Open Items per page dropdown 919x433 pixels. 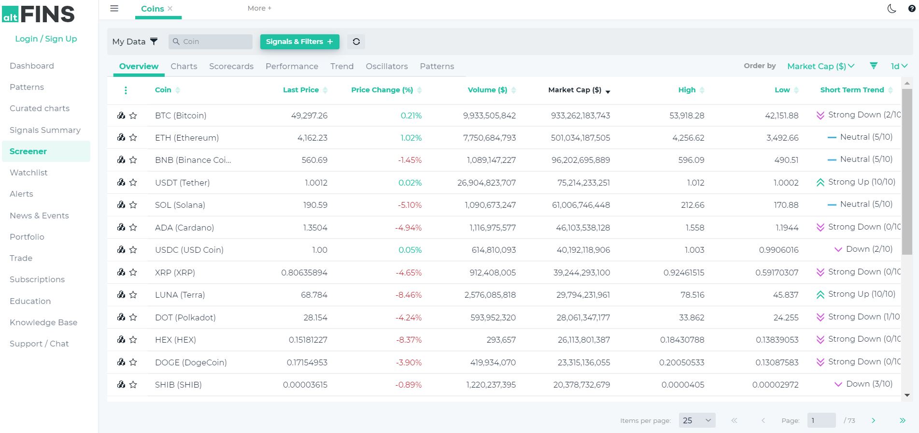coord(697,420)
